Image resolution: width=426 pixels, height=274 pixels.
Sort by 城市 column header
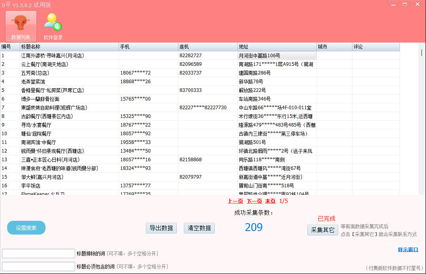[335, 47]
